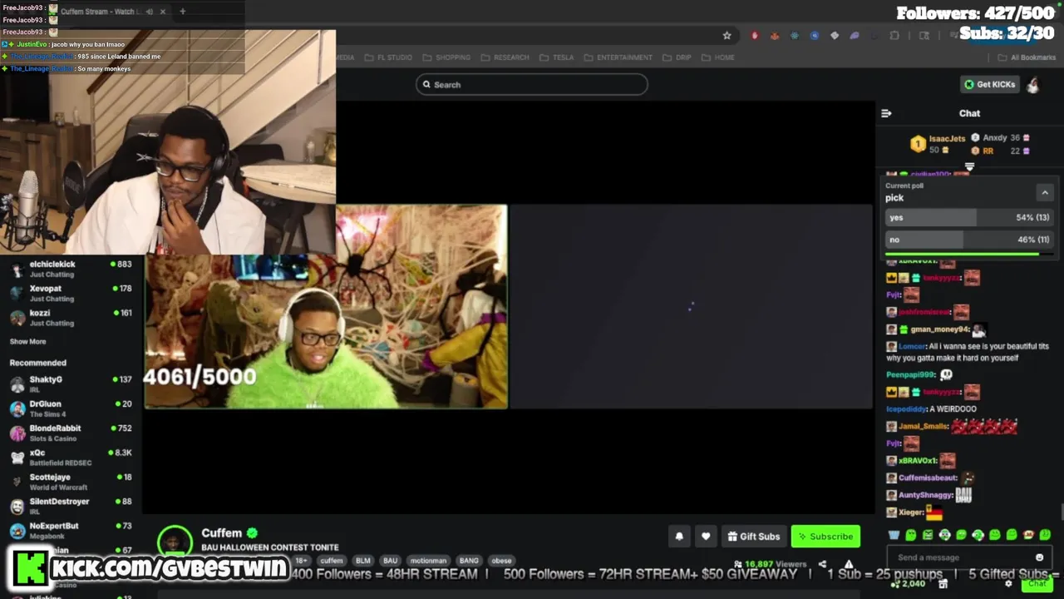Click Cuffem's verified badge
1064x599 pixels.
[252, 533]
